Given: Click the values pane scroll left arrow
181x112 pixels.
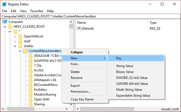Looking at the screenshot, I should click(78, 109).
